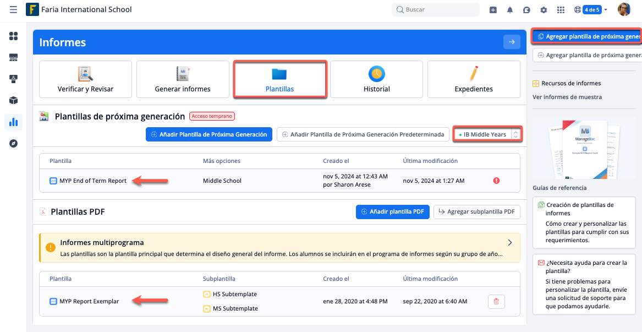Go to the Historial tab
Viewport: 642px width, 332px height.
point(376,80)
